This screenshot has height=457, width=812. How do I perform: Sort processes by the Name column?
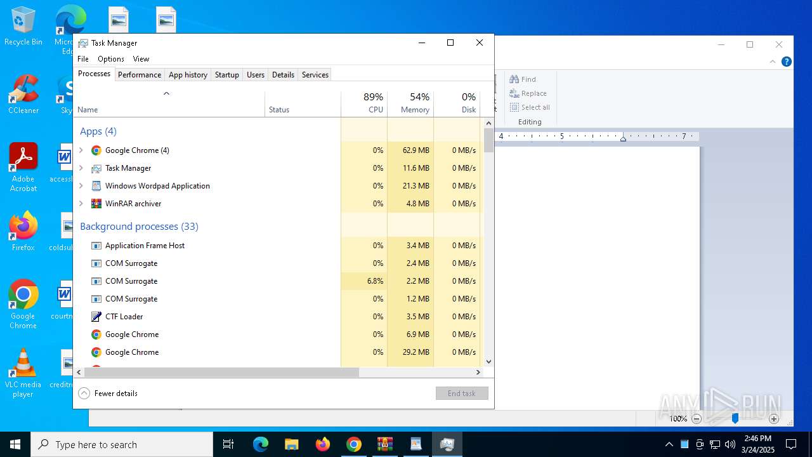[169, 104]
